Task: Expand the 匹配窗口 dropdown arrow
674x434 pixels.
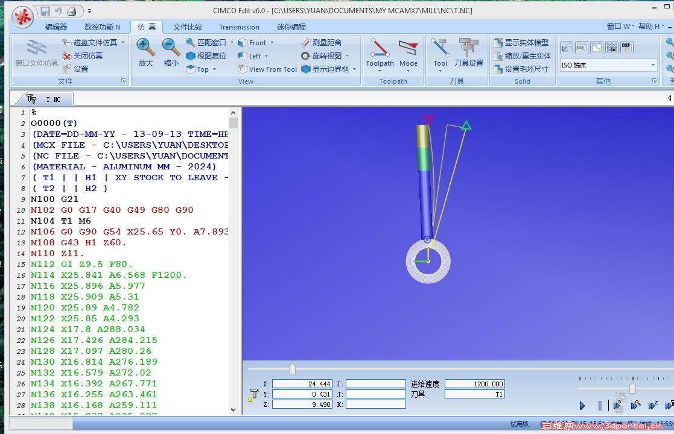Action: tap(232, 43)
